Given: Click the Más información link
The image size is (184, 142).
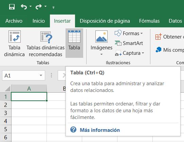Looking at the screenshot, I should pyautogui.click(x=100, y=130).
